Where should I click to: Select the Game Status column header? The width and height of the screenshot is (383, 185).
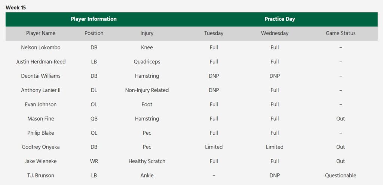[340, 33]
